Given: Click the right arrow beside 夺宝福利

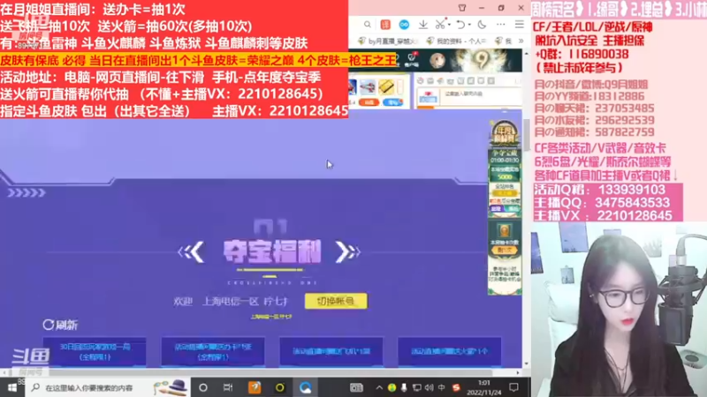Looking at the screenshot, I should coord(347,252).
